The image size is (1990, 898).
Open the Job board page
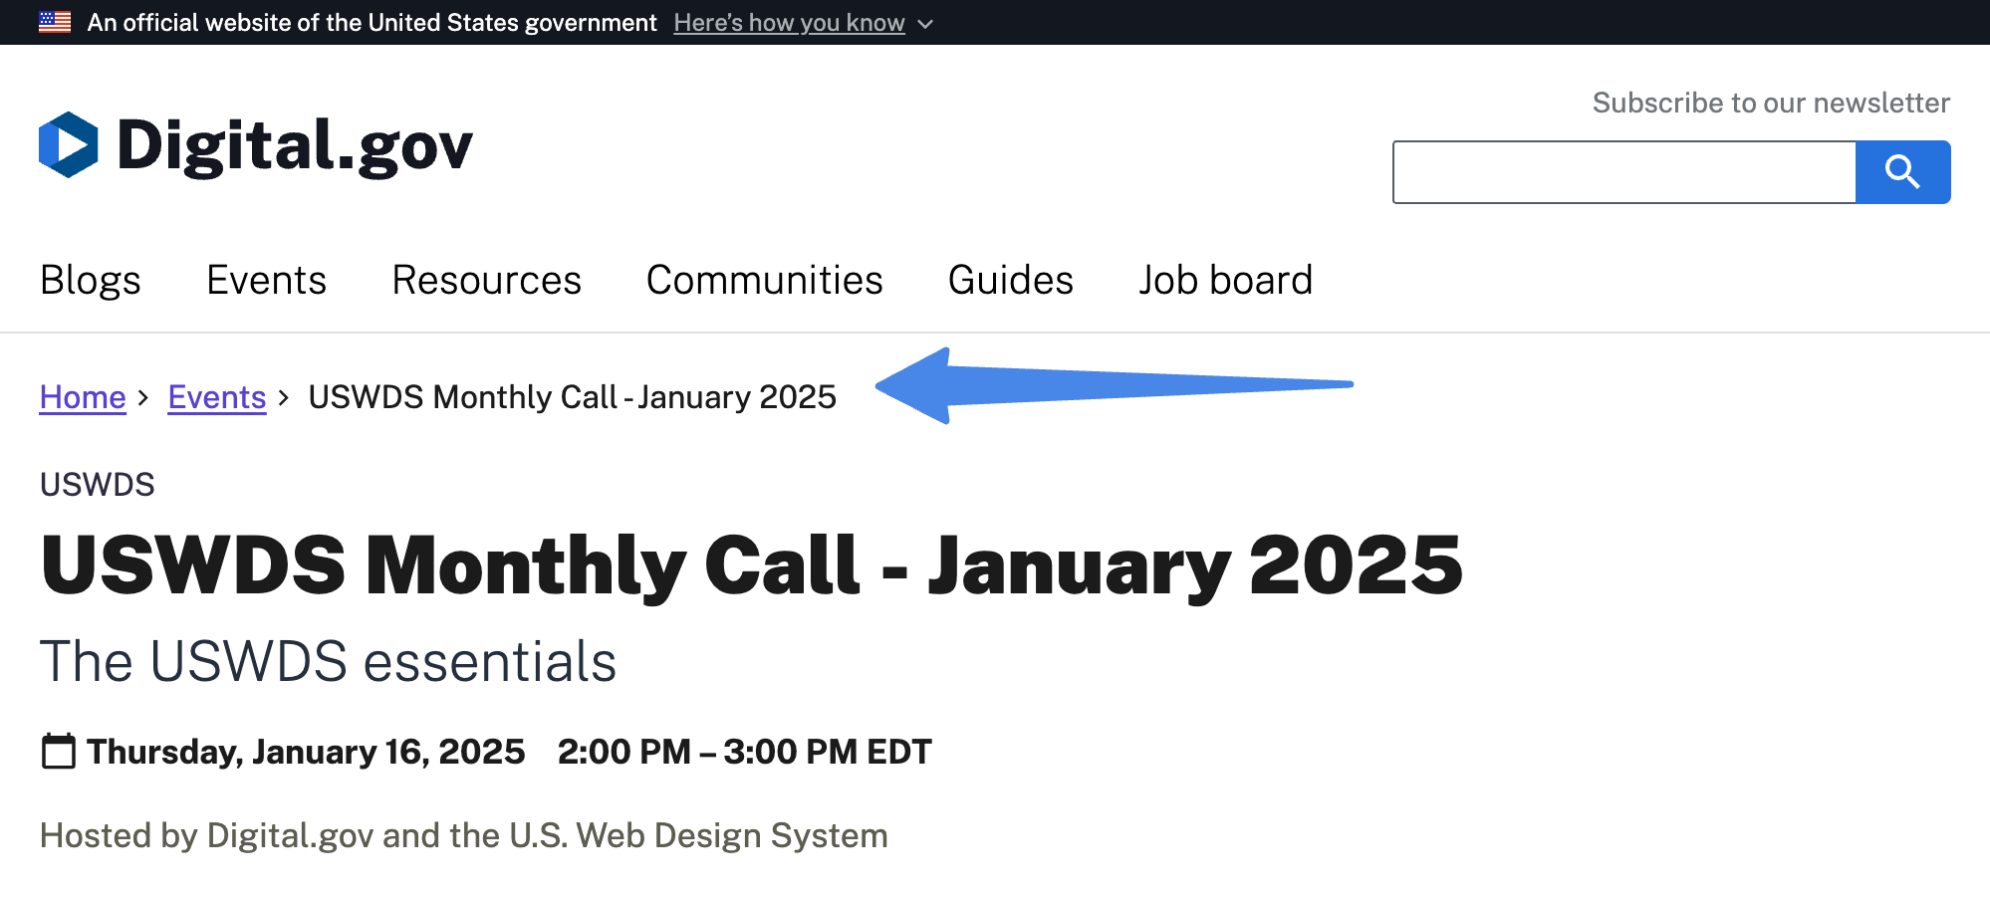1225,280
